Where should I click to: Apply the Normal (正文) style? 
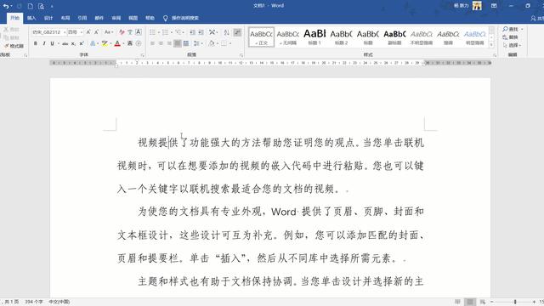click(261, 37)
